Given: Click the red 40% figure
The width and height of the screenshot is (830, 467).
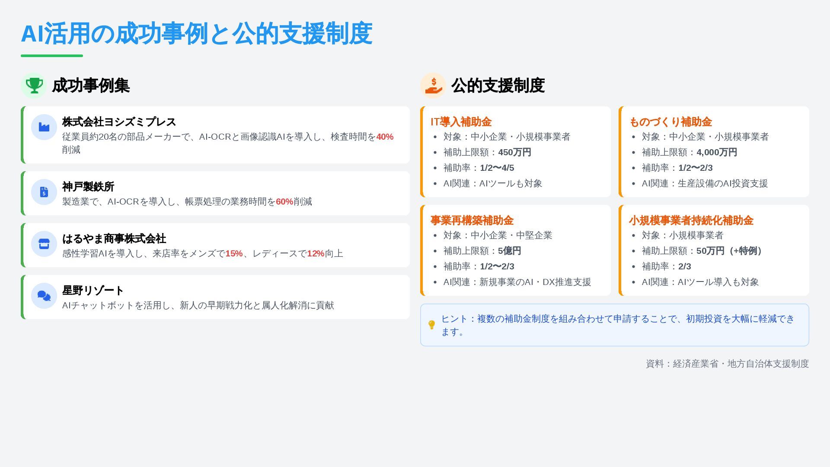Looking at the screenshot, I should (x=385, y=137).
